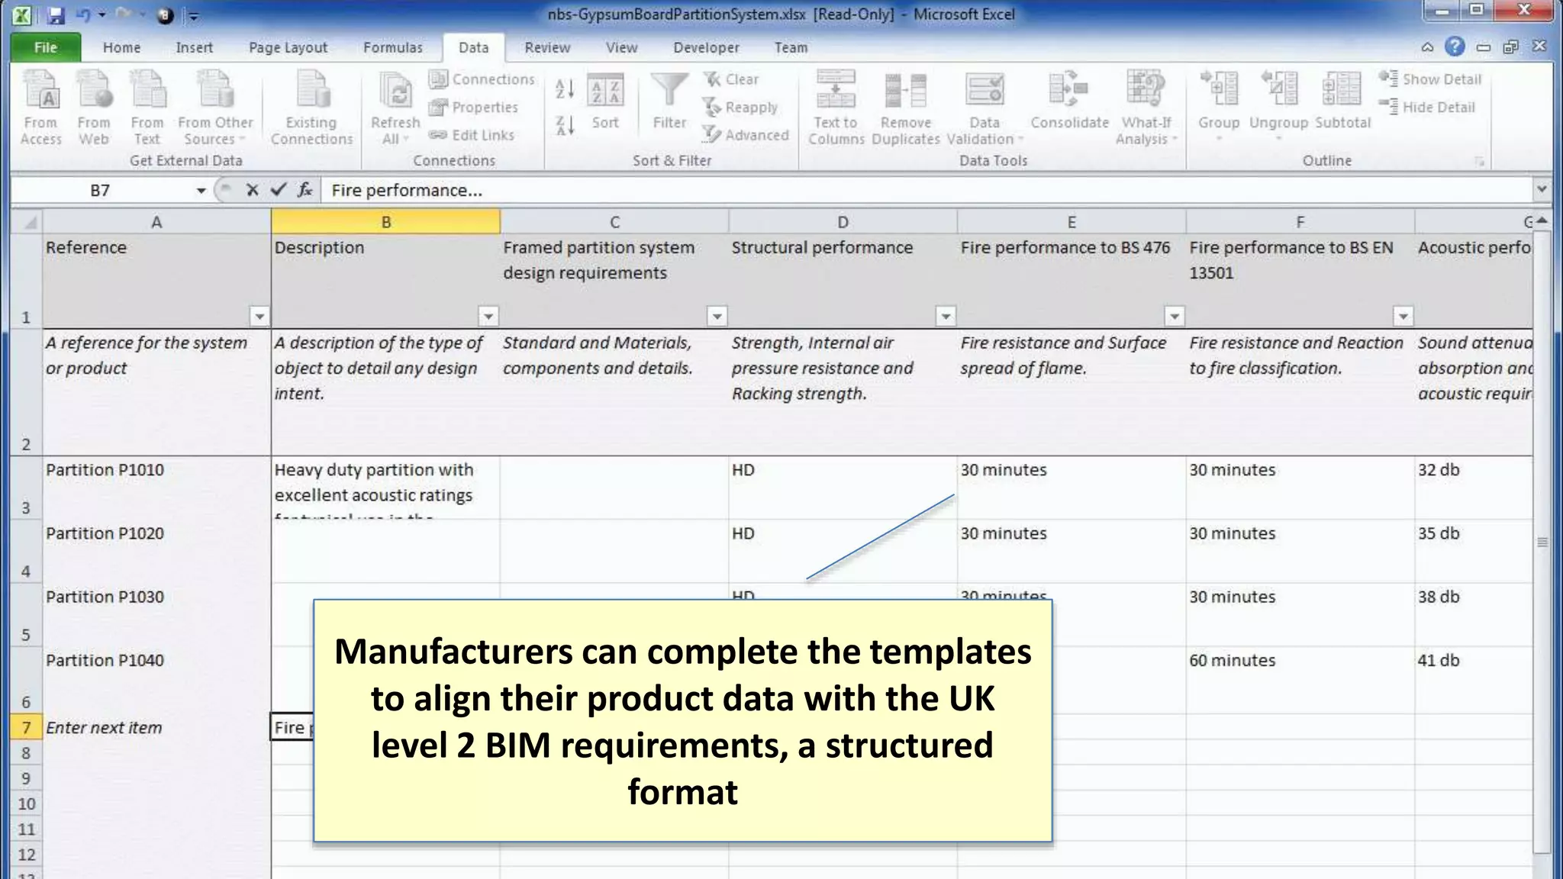Click the Name Box showing B7
The image size is (1563, 879).
click(102, 190)
